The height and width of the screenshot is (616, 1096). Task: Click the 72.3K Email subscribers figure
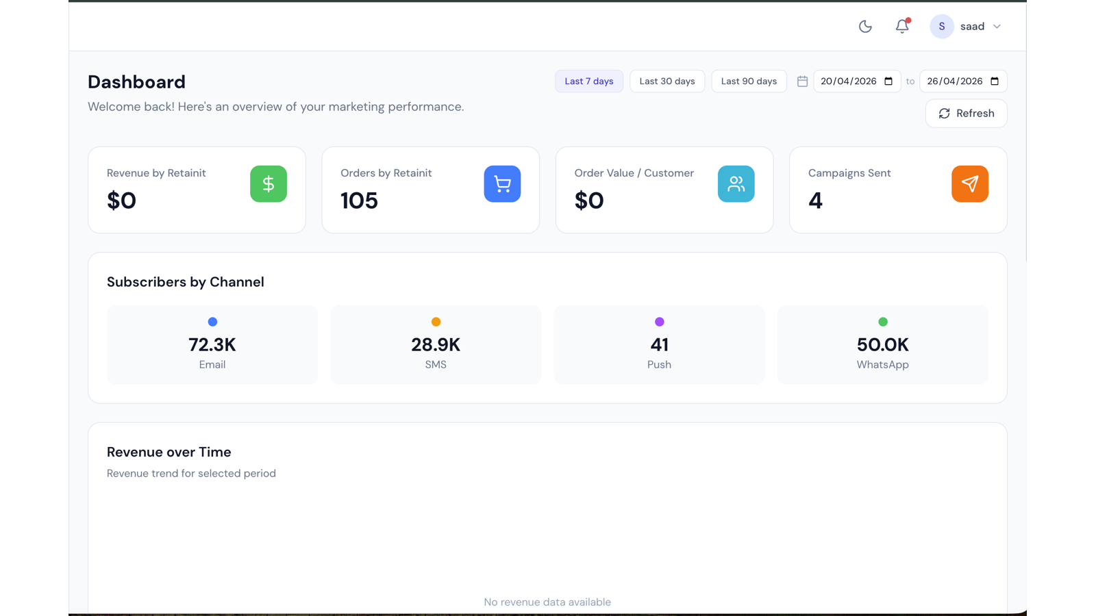(x=212, y=345)
